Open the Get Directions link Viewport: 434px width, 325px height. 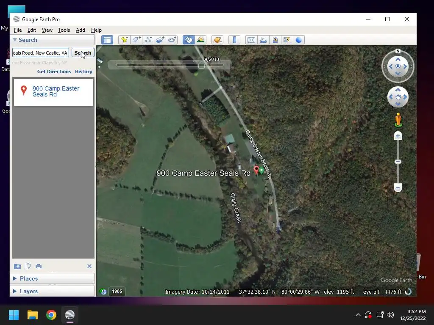coord(54,71)
